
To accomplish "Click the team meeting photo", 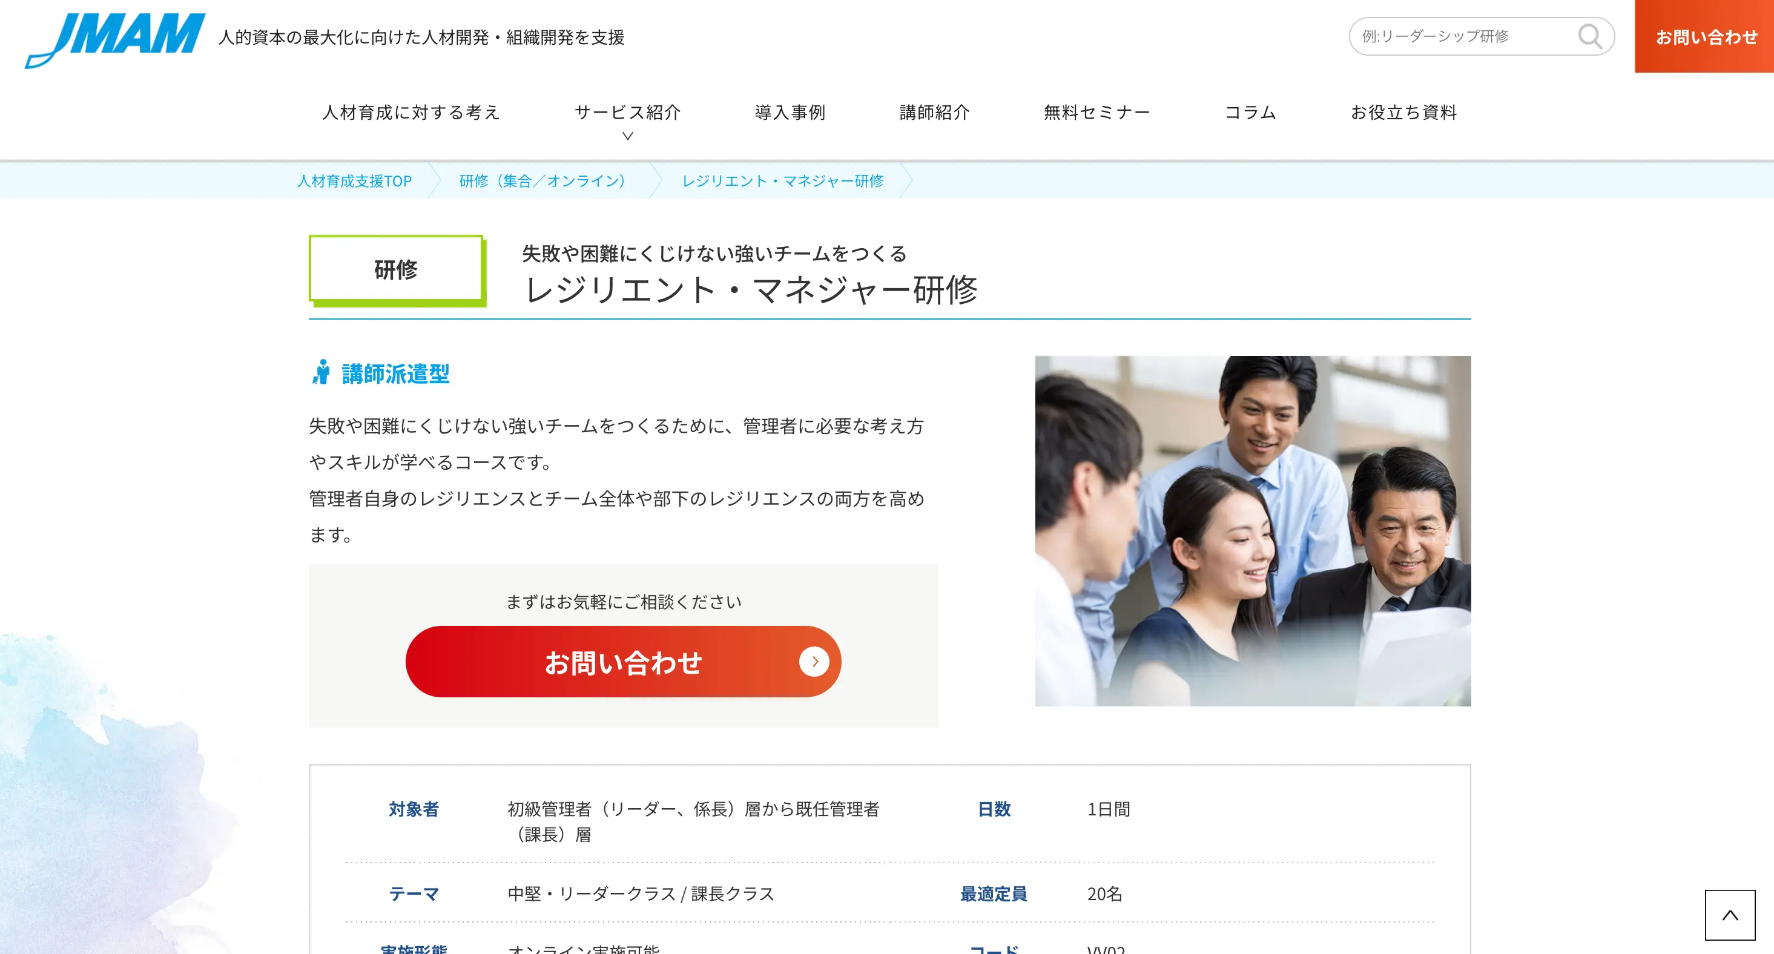I will pyautogui.click(x=1252, y=530).
